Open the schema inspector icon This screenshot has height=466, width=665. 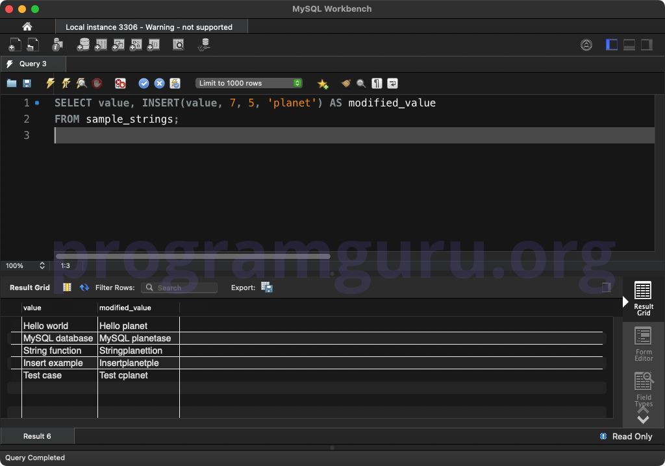pyautogui.click(x=57, y=45)
